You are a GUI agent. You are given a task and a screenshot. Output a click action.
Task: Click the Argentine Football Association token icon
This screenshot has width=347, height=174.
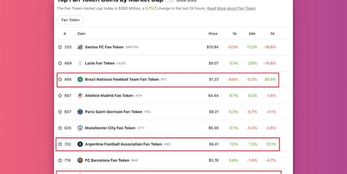tap(80, 144)
